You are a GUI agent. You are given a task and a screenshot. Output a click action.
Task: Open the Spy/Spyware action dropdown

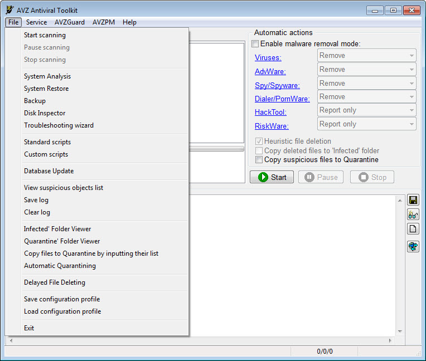tap(366, 84)
